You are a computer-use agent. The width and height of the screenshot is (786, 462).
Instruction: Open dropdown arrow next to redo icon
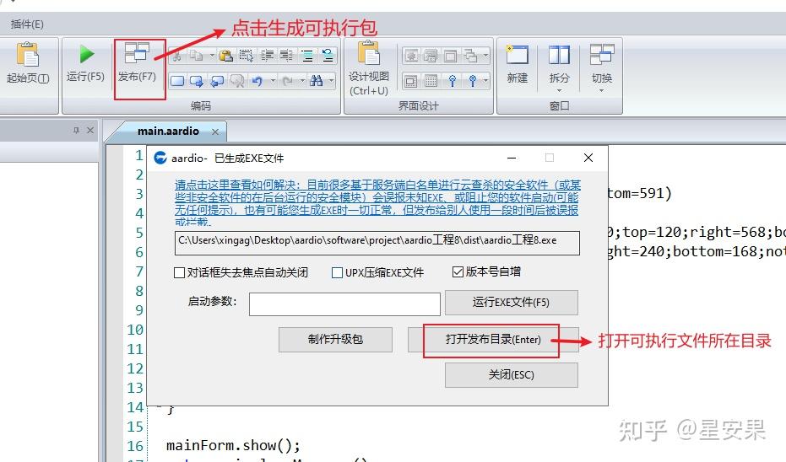[302, 81]
